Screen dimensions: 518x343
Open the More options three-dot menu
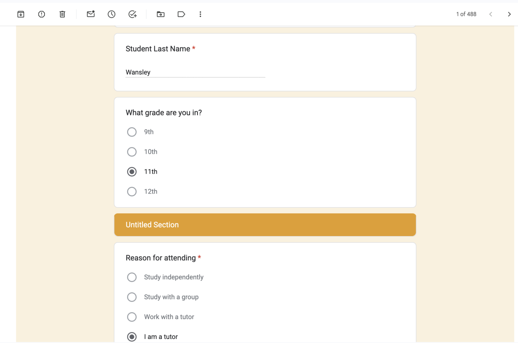(200, 14)
